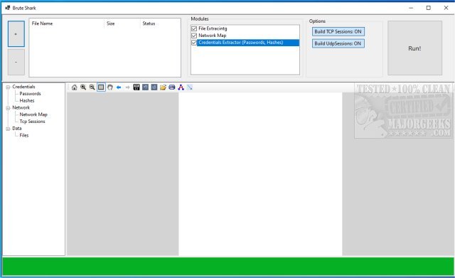Click the print graph icon
The width and height of the screenshot is (455, 278).
click(x=172, y=87)
